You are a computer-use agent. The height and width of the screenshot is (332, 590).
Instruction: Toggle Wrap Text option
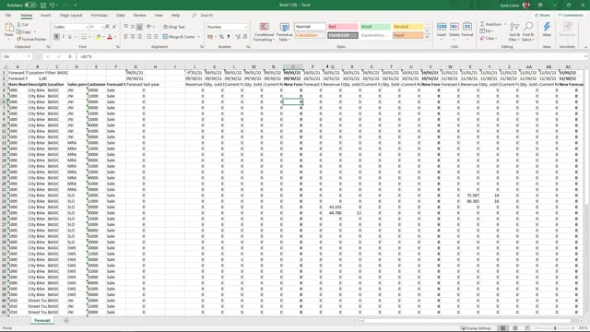coord(174,27)
